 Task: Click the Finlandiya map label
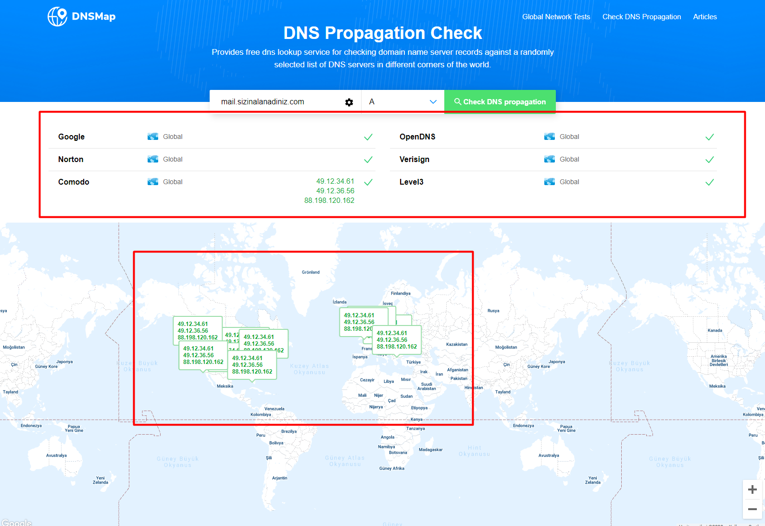(x=401, y=293)
